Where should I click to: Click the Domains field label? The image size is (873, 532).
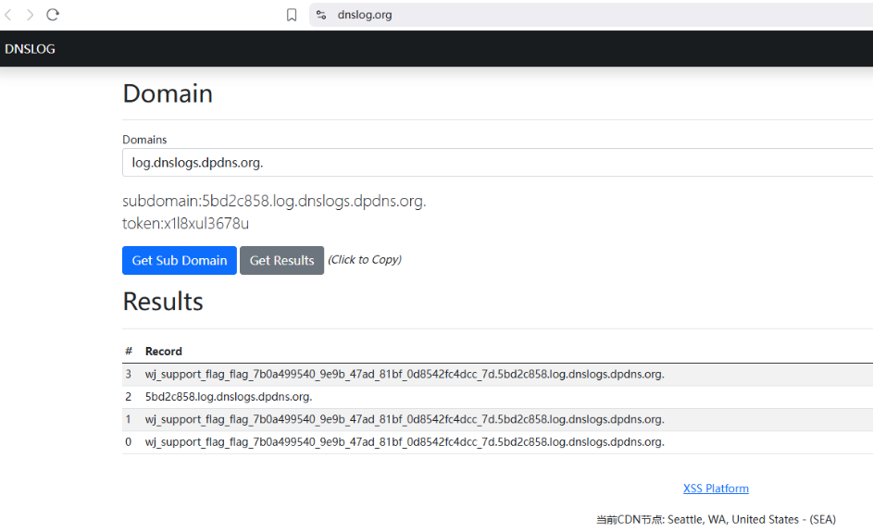point(144,139)
